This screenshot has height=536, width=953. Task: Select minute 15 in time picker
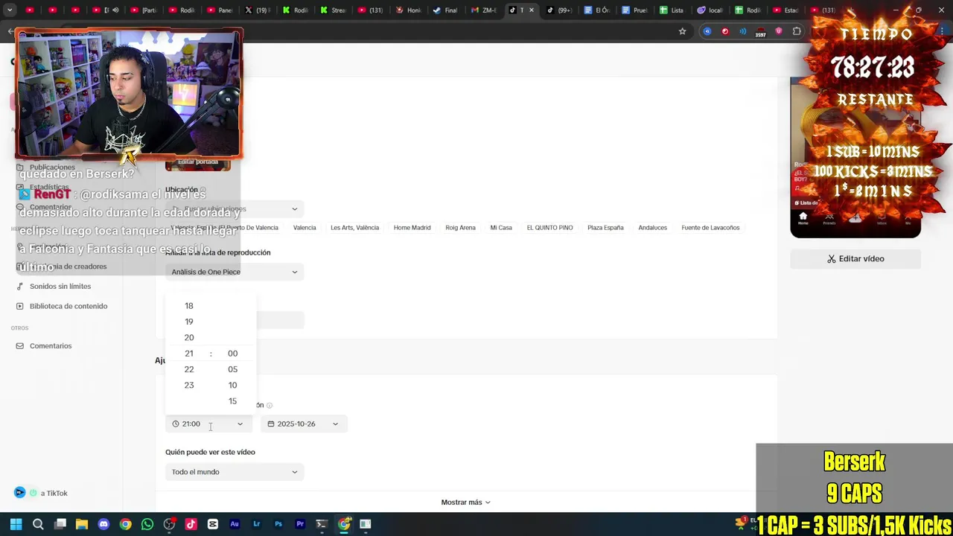point(232,401)
